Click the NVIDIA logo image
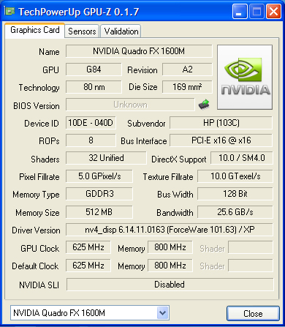Image resolution: width=285 pixels, height=327 pixels. 245,77
